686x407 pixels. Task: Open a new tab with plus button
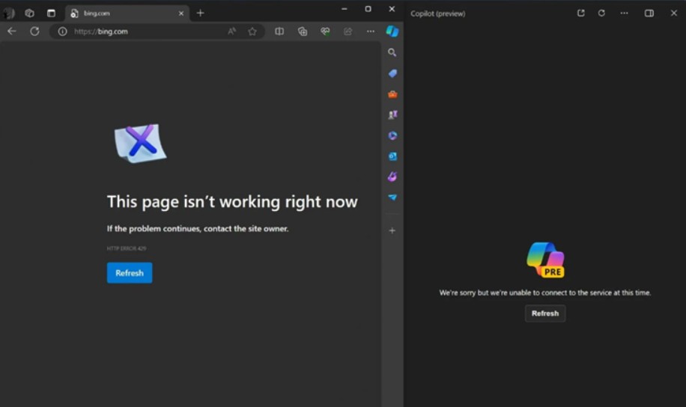point(200,13)
